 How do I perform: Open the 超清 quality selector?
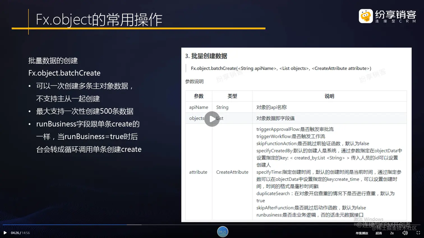click(x=379, y=233)
